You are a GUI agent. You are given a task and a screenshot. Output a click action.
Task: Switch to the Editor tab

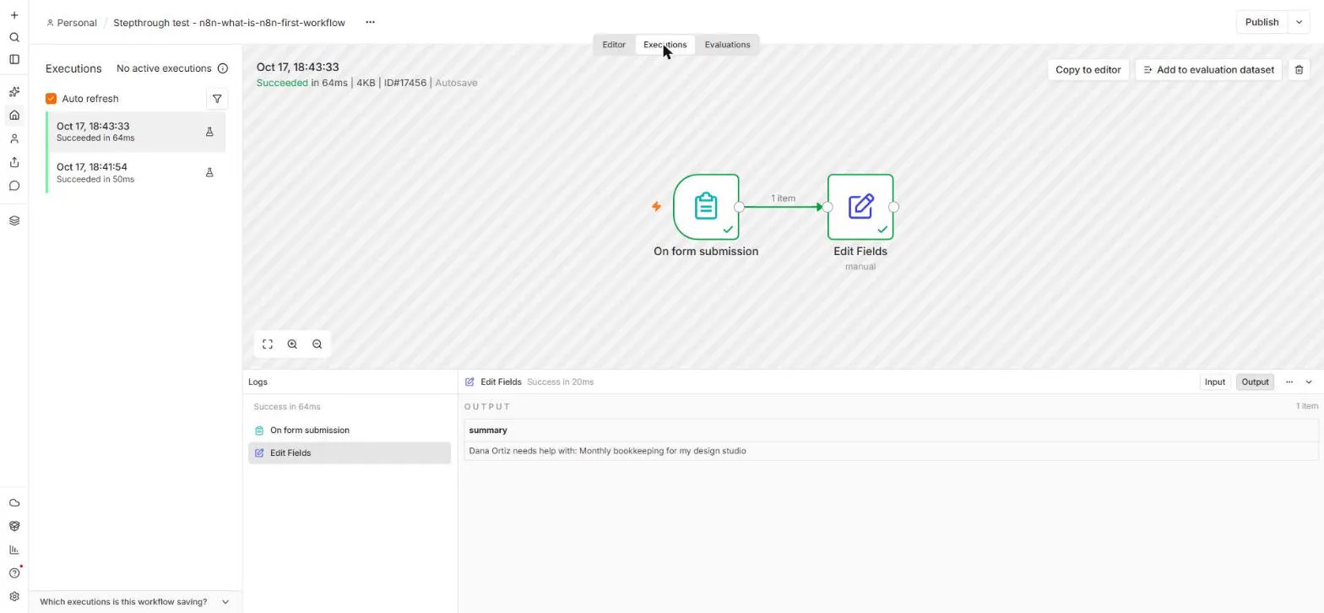click(x=614, y=45)
